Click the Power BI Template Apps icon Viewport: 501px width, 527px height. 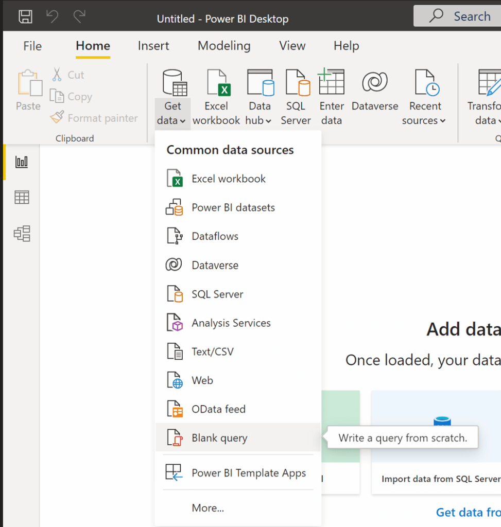[x=174, y=472]
